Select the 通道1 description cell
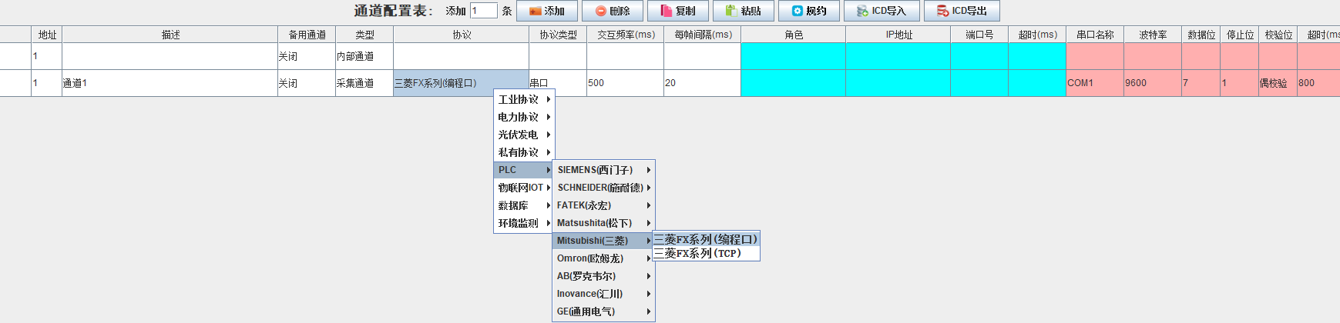Image resolution: width=1340 pixels, height=323 pixels. (x=170, y=83)
